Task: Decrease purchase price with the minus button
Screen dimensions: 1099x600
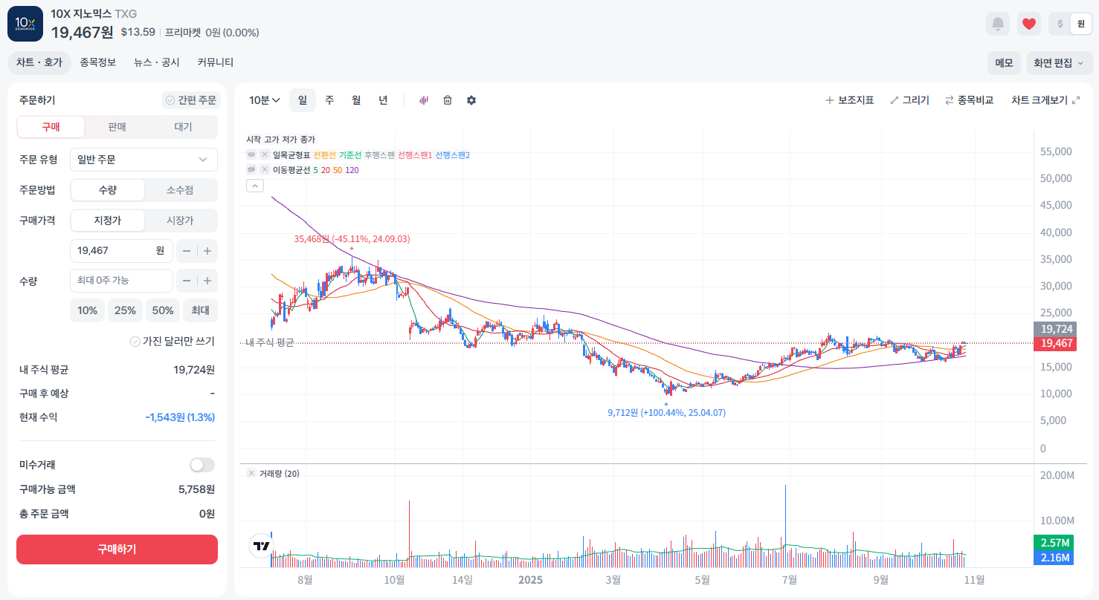Action: pyautogui.click(x=187, y=251)
